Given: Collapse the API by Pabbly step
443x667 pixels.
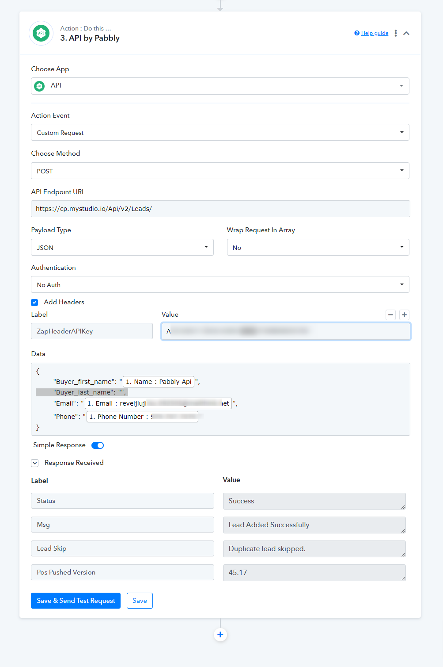Looking at the screenshot, I should [x=406, y=33].
